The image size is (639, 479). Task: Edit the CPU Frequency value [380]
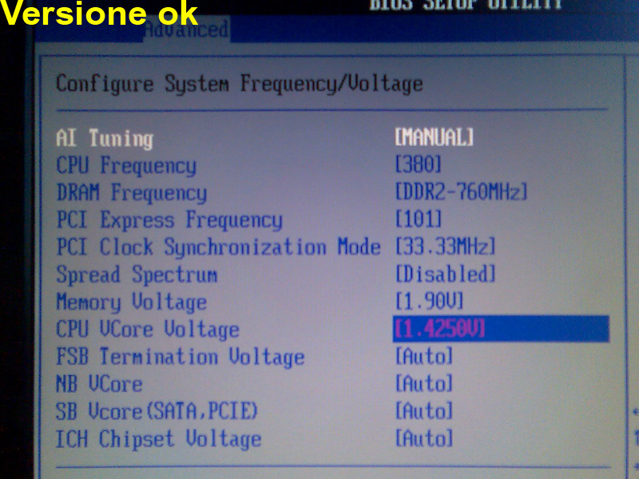(x=419, y=164)
